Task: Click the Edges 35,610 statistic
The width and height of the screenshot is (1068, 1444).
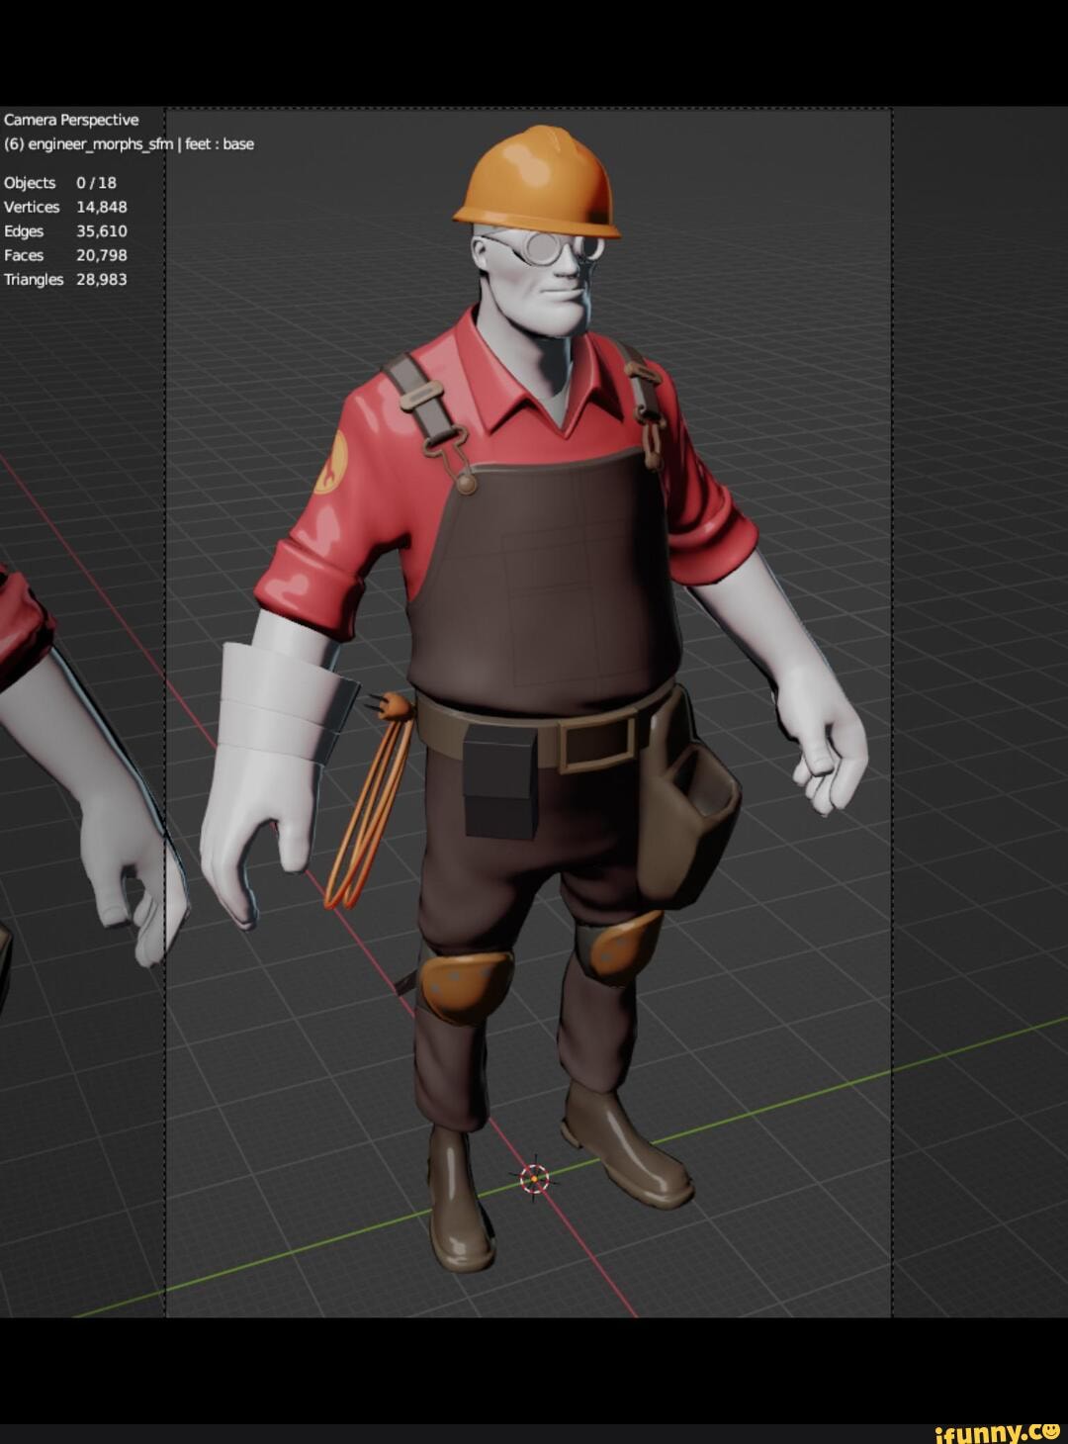Action: click(x=63, y=230)
